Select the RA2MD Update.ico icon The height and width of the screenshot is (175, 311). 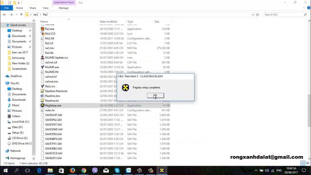coord(42,57)
